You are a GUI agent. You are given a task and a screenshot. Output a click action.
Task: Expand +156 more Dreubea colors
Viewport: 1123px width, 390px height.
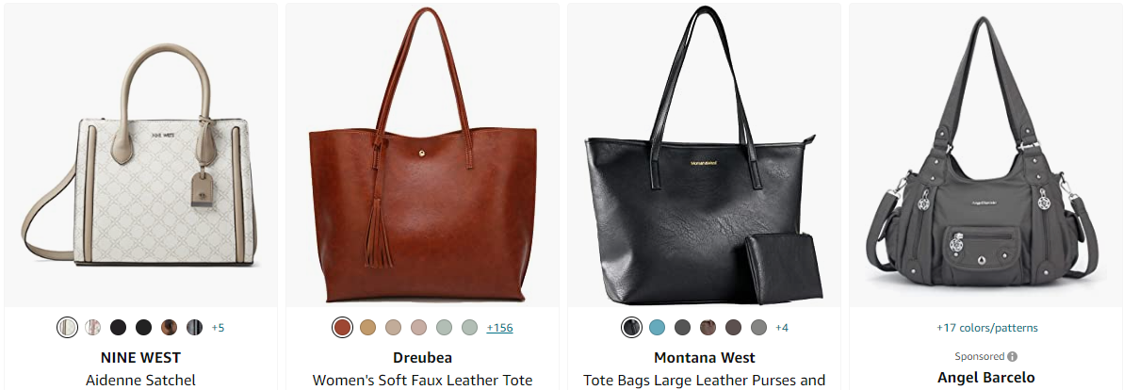pyautogui.click(x=499, y=328)
